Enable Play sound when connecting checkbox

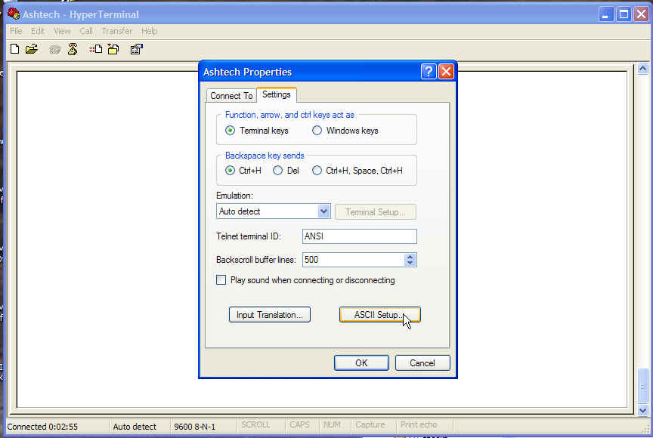[x=221, y=280]
